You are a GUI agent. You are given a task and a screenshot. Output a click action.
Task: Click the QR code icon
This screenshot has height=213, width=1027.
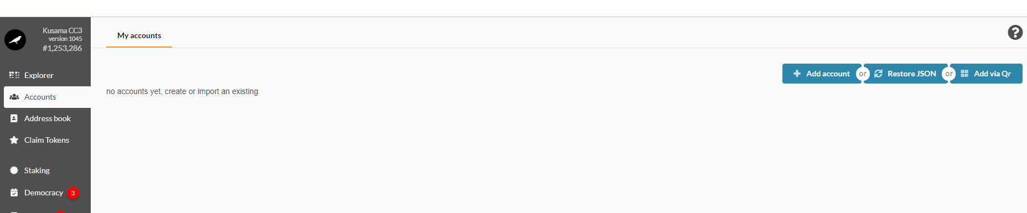pos(964,74)
